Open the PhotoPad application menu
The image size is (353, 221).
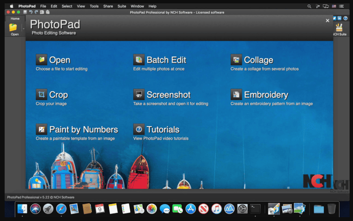click(27, 6)
